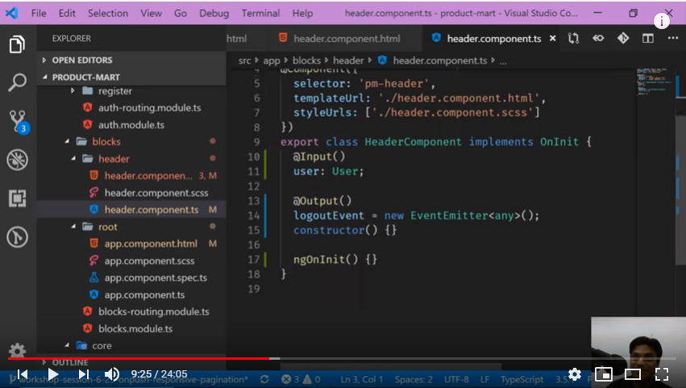Play the video
The width and height of the screenshot is (686, 388).
53,374
